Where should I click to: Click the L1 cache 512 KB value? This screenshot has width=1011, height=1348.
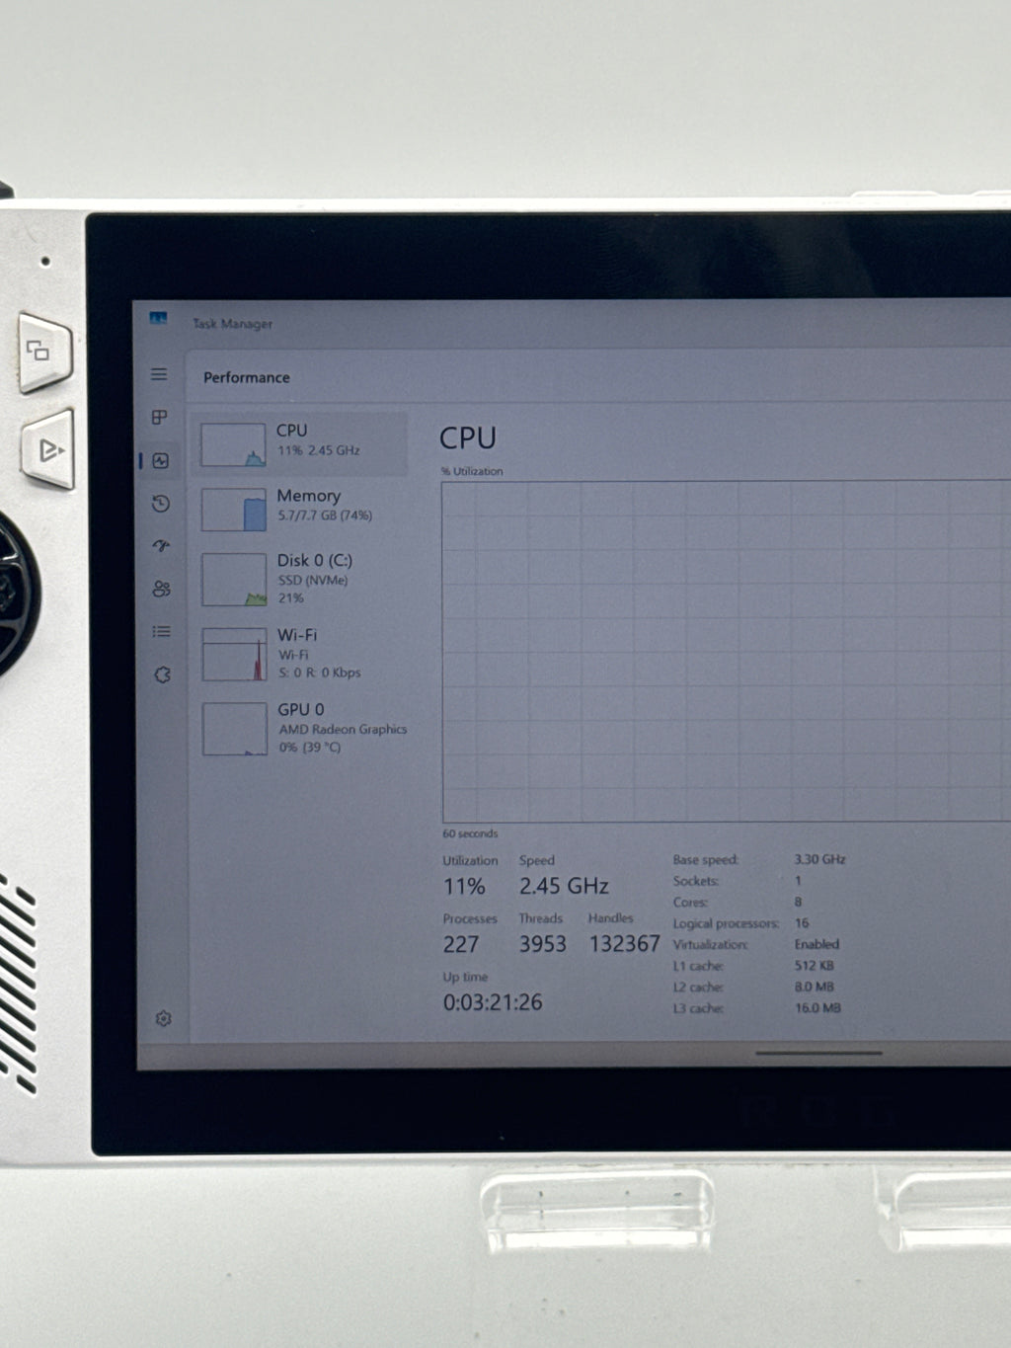click(x=815, y=966)
